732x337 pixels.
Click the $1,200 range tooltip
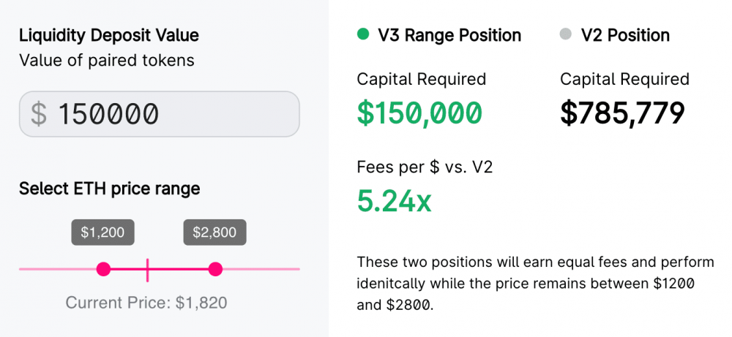tap(102, 232)
